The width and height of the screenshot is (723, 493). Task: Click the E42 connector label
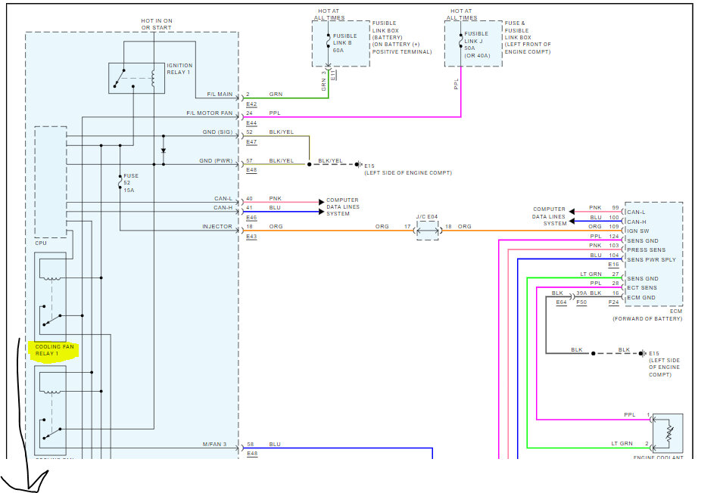tap(251, 104)
